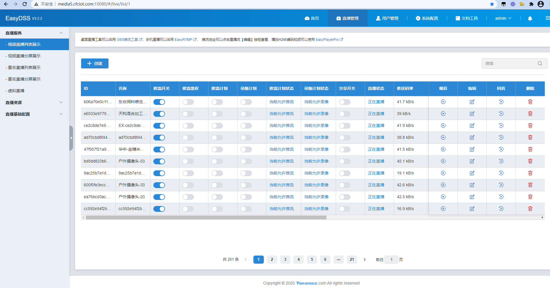Click the notification bell icon
The image size is (550, 288).
point(530,18)
